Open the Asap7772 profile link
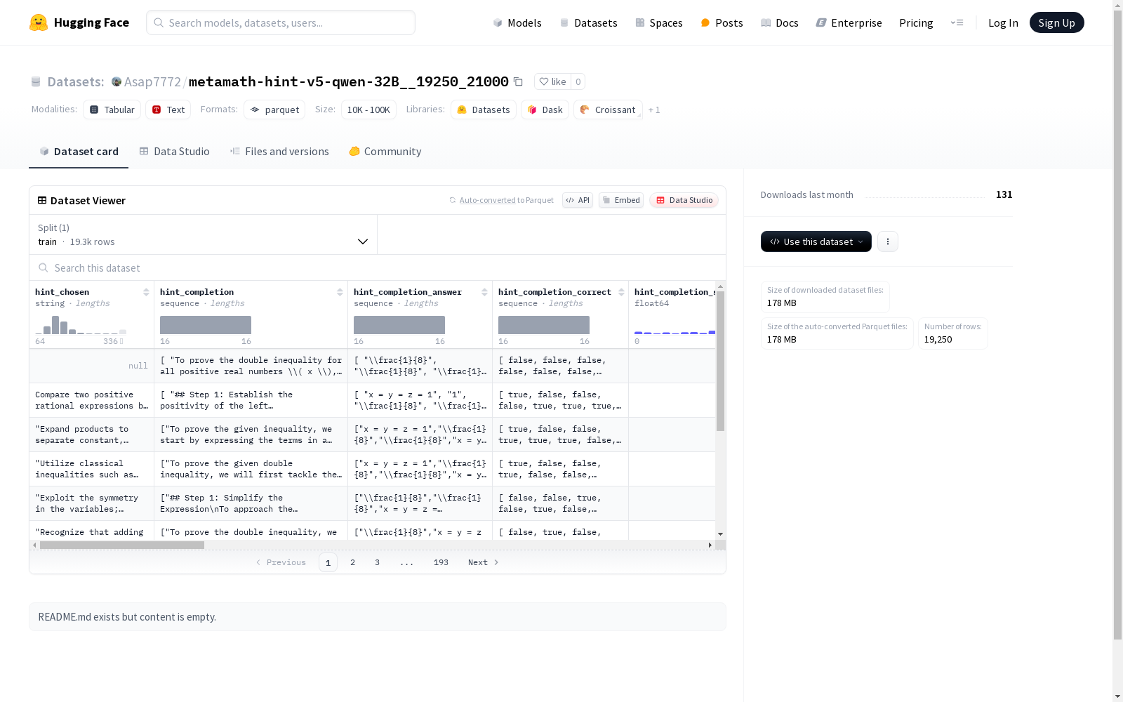 (x=152, y=81)
